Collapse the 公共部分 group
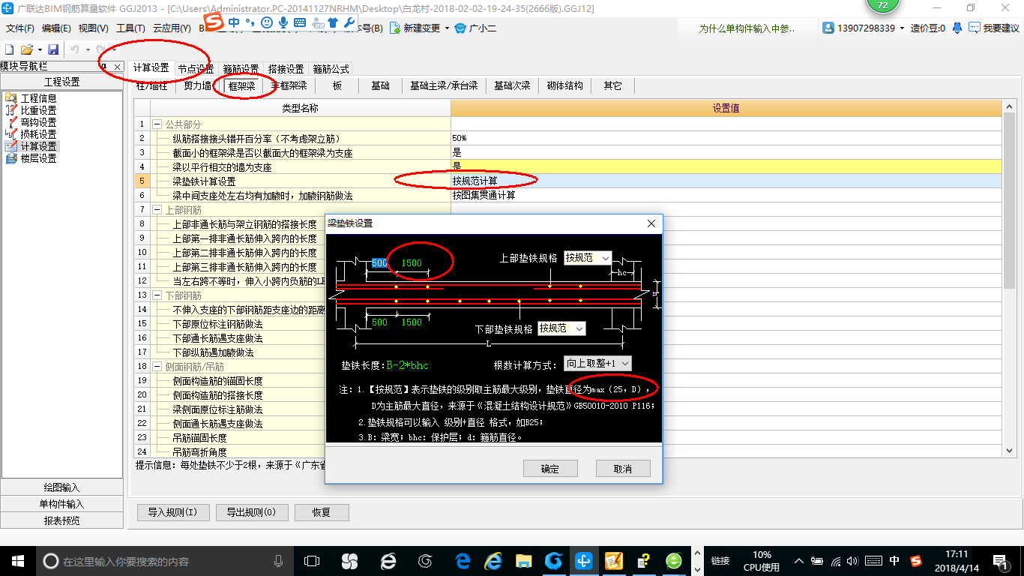Image resolution: width=1024 pixels, height=576 pixels. pyautogui.click(x=157, y=124)
